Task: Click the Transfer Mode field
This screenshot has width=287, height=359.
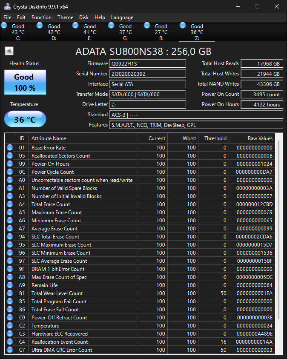Action: point(148,94)
